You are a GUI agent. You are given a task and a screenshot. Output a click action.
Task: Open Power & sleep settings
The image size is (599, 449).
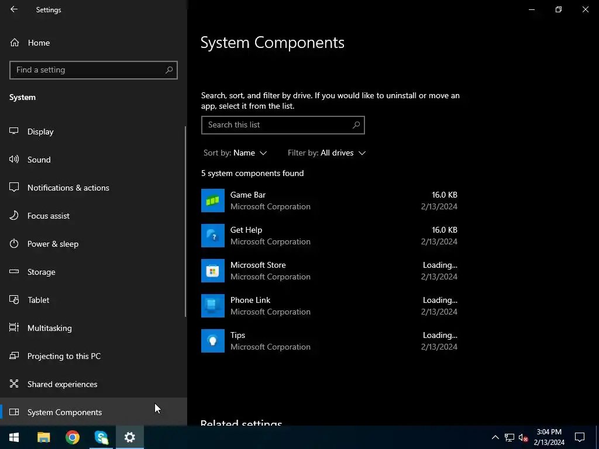click(x=53, y=244)
